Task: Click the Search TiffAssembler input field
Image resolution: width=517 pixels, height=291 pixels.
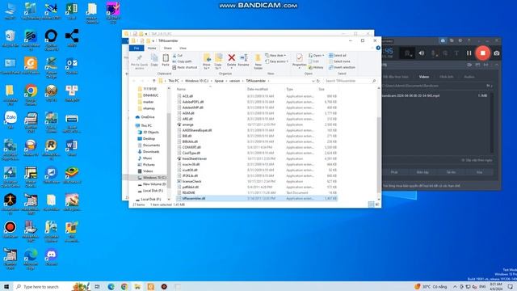Action: tap(350, 81)
